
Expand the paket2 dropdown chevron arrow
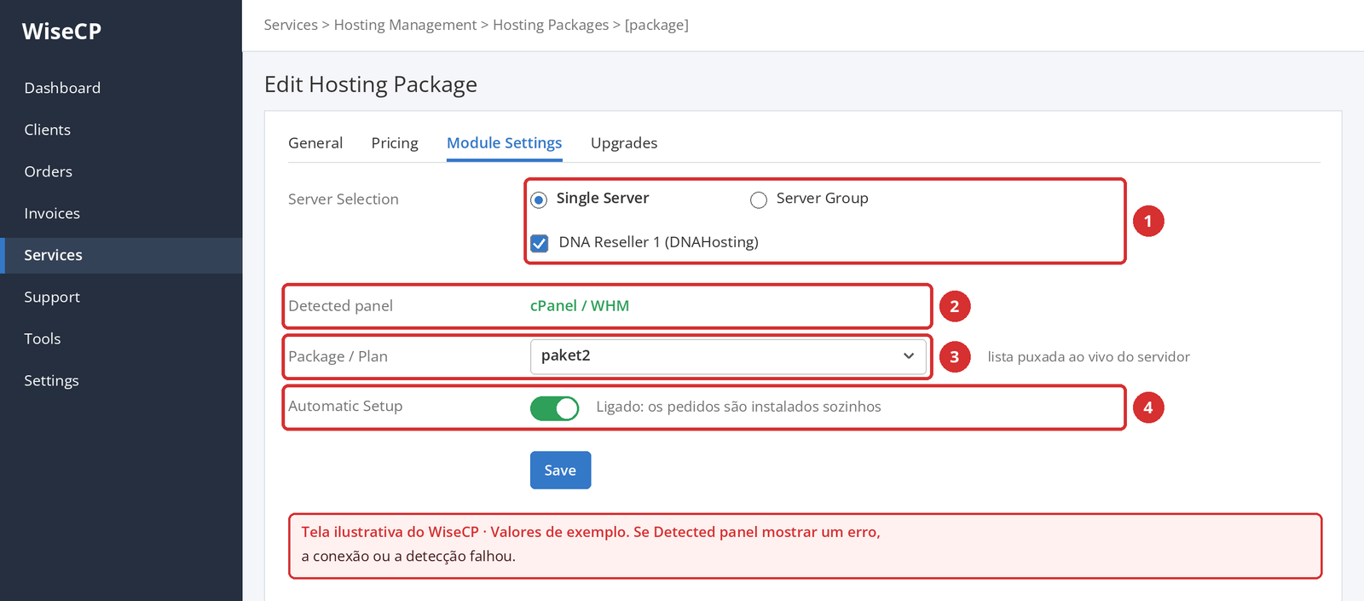909,356
